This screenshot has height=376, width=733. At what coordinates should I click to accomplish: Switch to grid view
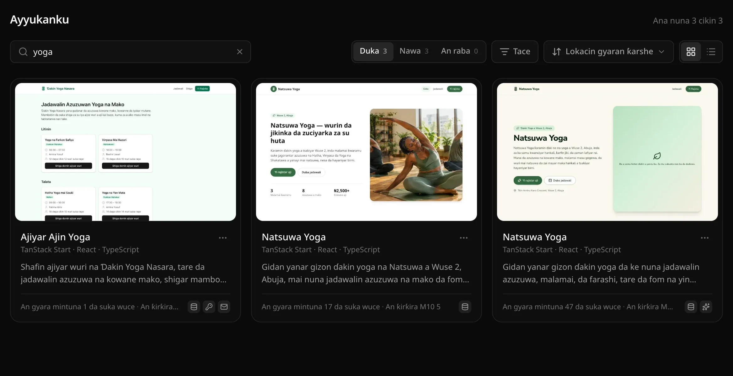(691, 52)
